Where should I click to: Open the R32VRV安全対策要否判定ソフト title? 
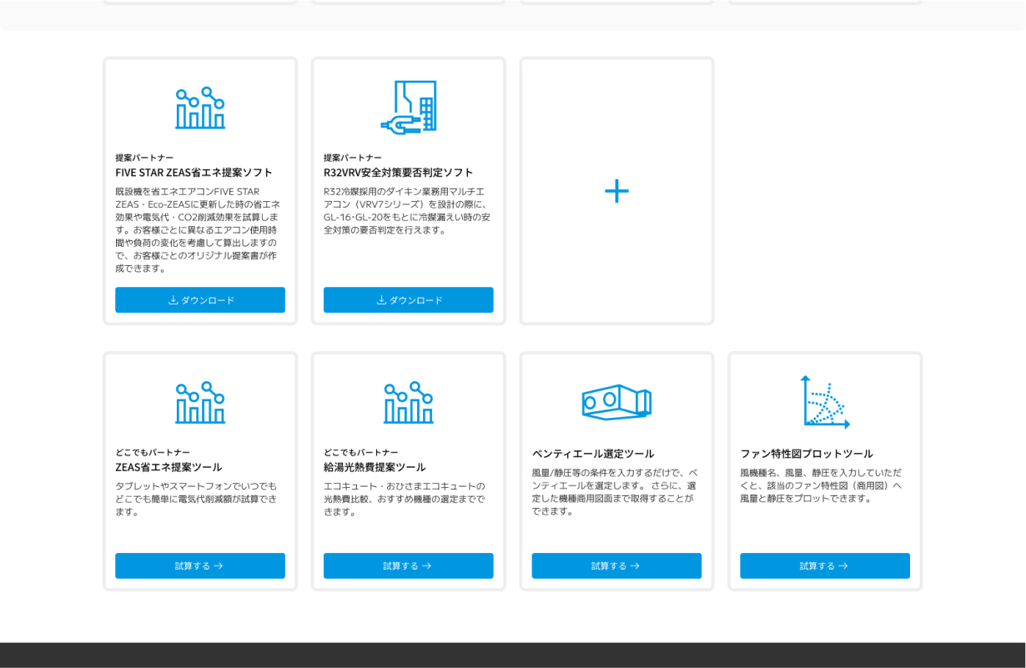pos(399,173)
